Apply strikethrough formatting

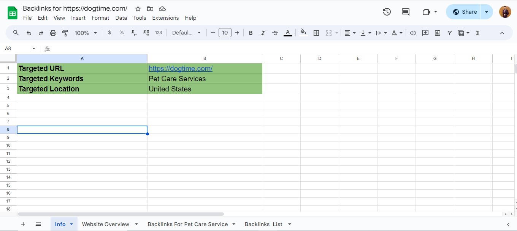point(275,33)
